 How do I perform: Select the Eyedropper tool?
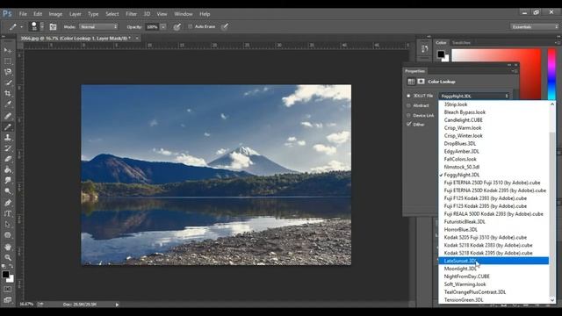point(8,104)
